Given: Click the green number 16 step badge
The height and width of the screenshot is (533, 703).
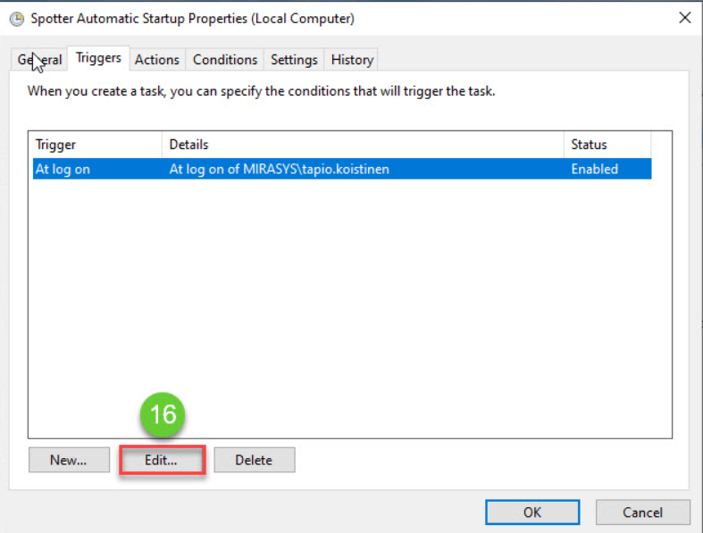Looking at the screenshot, I should coord(163,415).
